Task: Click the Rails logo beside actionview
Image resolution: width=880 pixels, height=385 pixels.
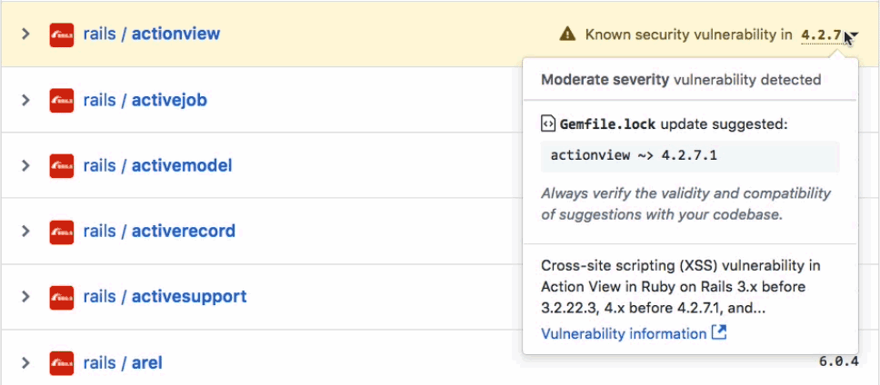Action: coord(62,35)
